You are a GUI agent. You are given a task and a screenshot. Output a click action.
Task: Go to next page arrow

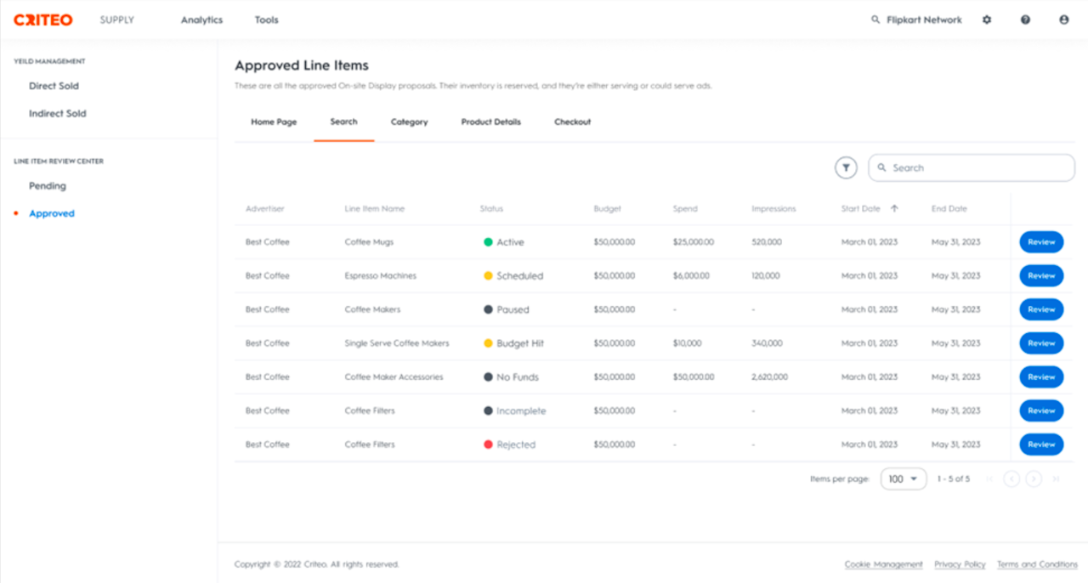(x=1034, y=479)
